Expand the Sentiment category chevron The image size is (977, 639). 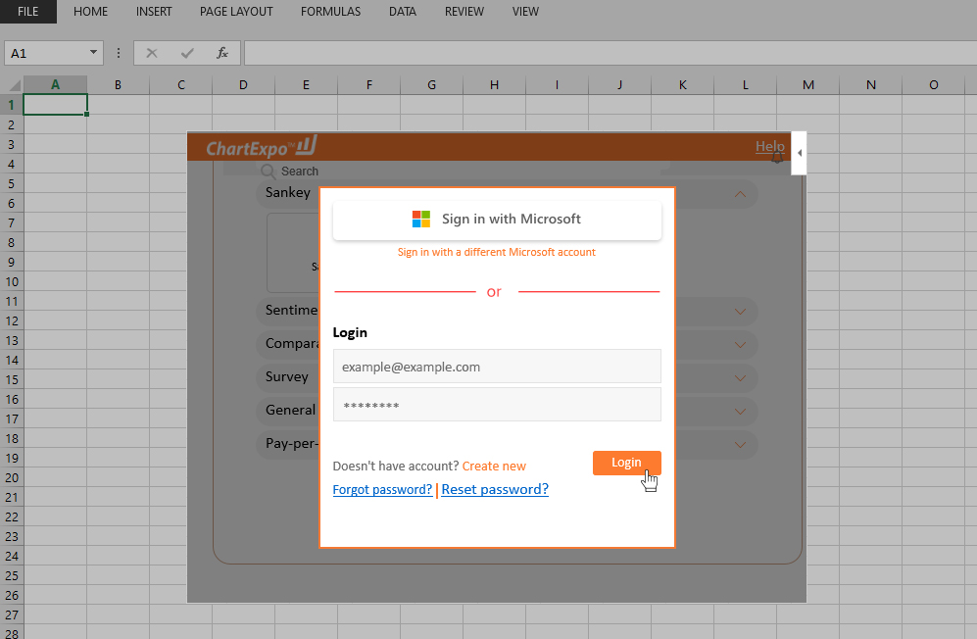coord(740,312)
